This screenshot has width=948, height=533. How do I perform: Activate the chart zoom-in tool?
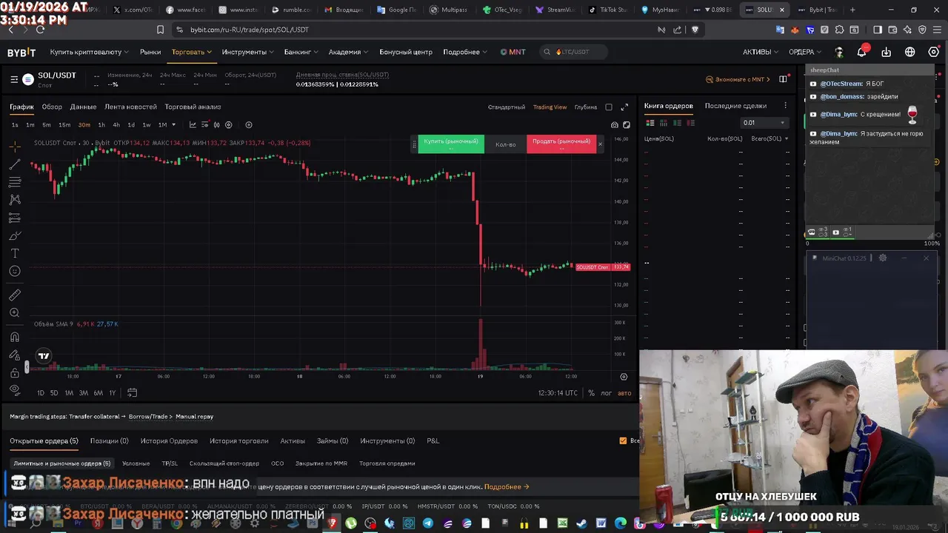coord(15,312)
